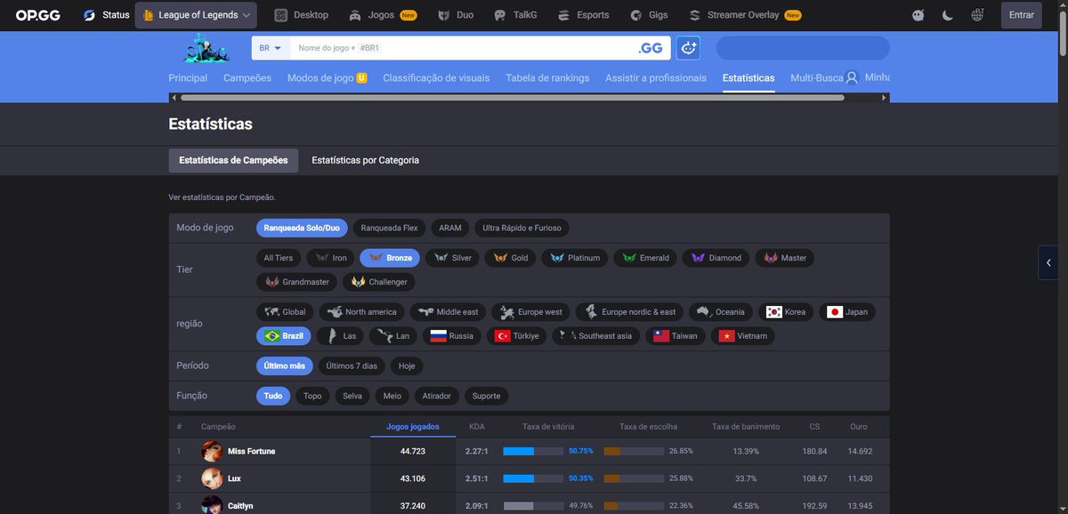Image resolution: width=1068 pixels, height=514 pixels.
Task: Go to the Principal tab
Action: (x=188, y=78)
